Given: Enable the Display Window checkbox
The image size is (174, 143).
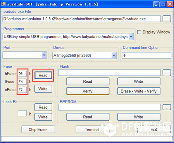Looking at the screenshot, I should point(139,32).
